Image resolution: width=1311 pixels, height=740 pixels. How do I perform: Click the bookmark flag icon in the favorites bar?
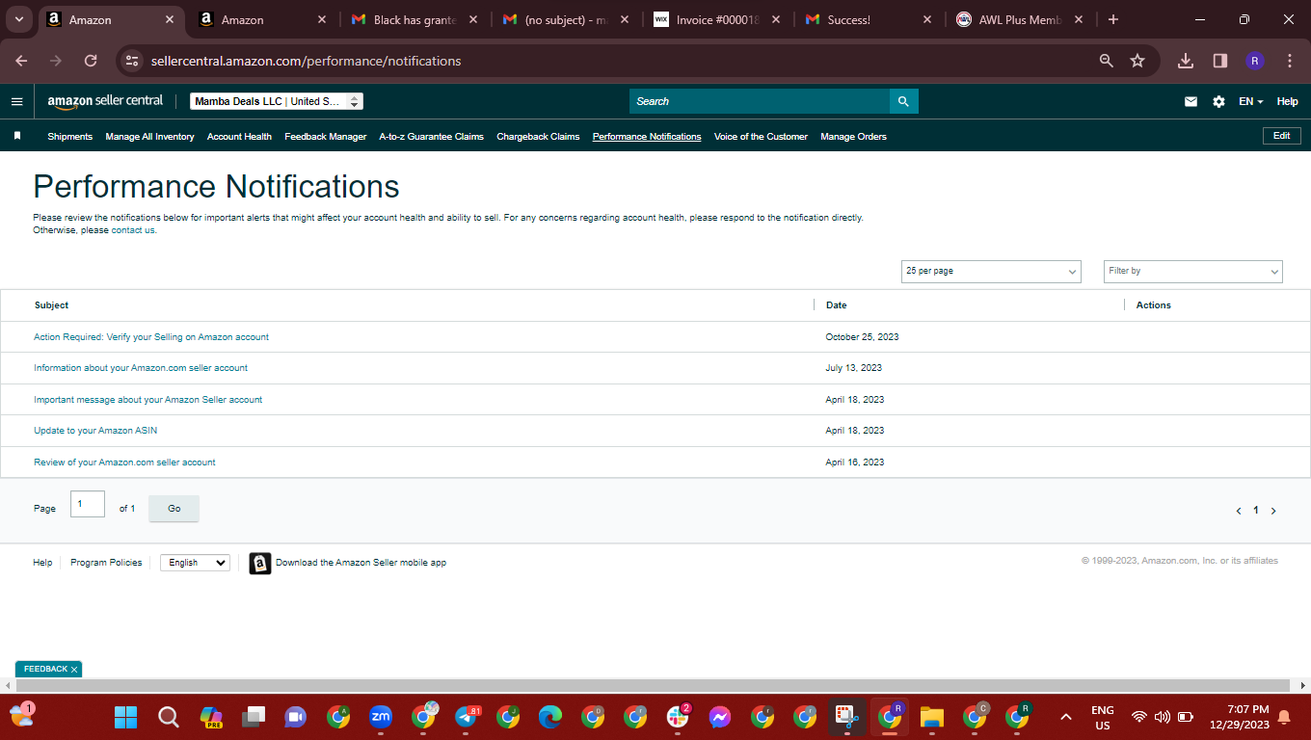pyautogui.click(x=17, y=136)
